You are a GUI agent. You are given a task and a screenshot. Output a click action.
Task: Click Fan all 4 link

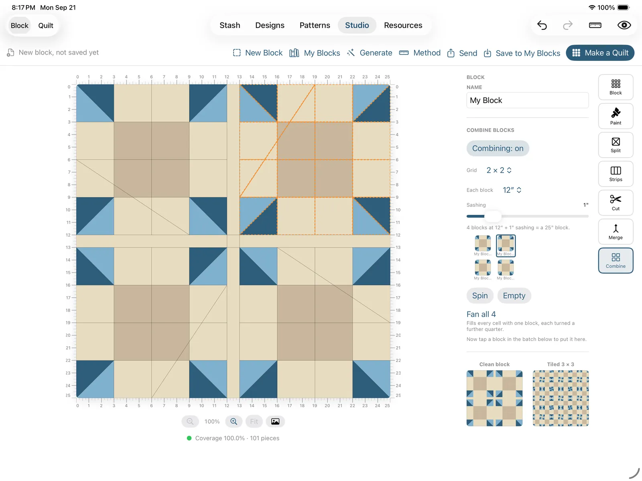click(x=481, y=314)
